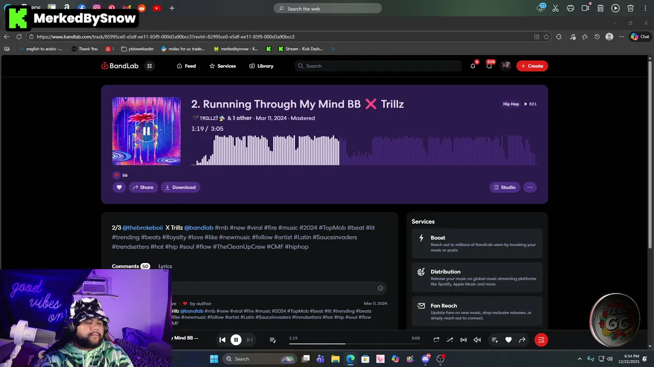Like the track with the heart button beside Share
Image resolution: width=654 pixels, height=367 pixels.
(x=119, y=187)
